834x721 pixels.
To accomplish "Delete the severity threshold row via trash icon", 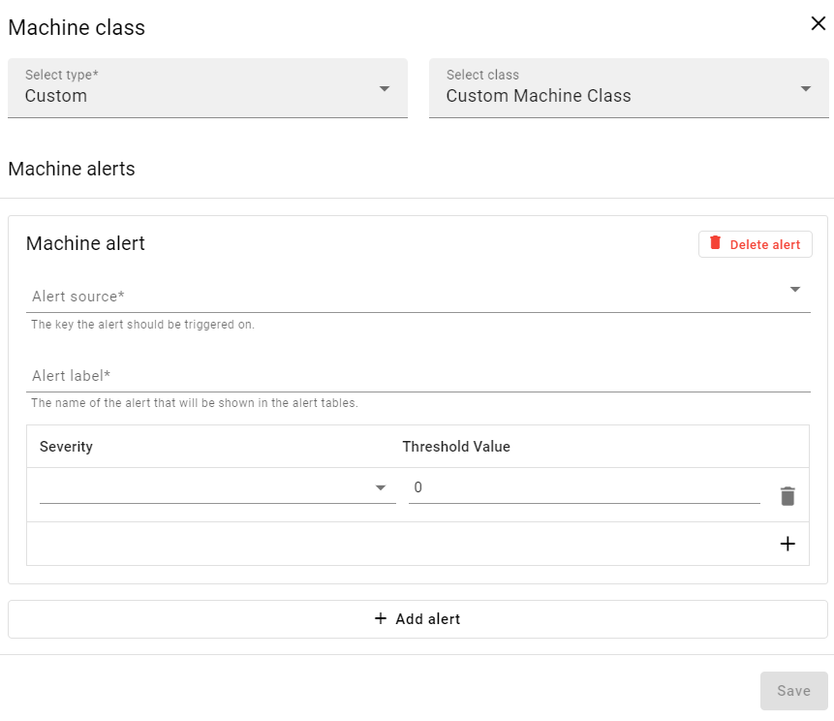I will point(788,496).
